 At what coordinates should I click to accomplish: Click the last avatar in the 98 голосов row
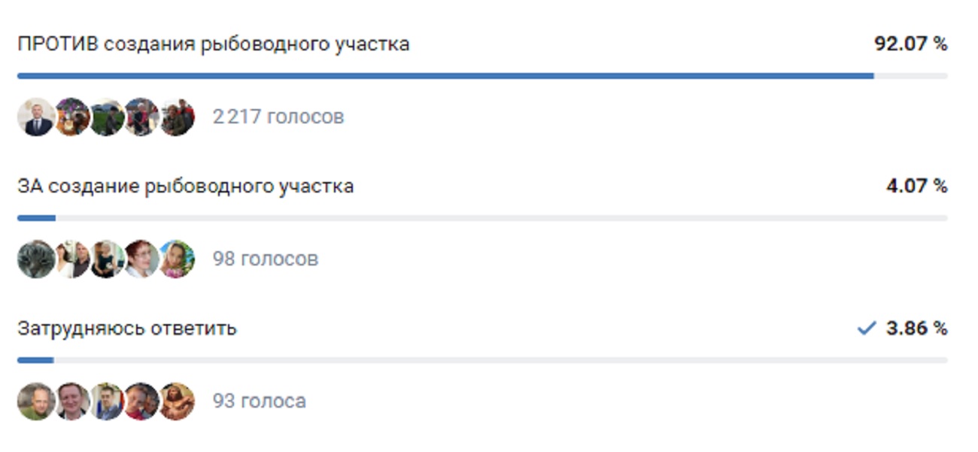(178, 259)
